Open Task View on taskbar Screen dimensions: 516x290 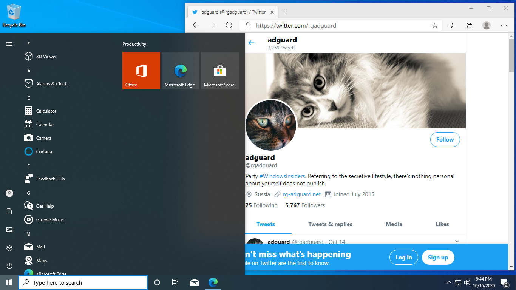tap(175, 282)
